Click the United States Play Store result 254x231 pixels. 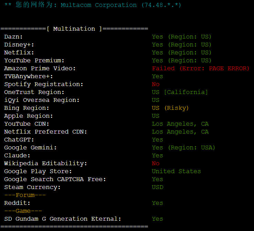[x=176, y=171]
